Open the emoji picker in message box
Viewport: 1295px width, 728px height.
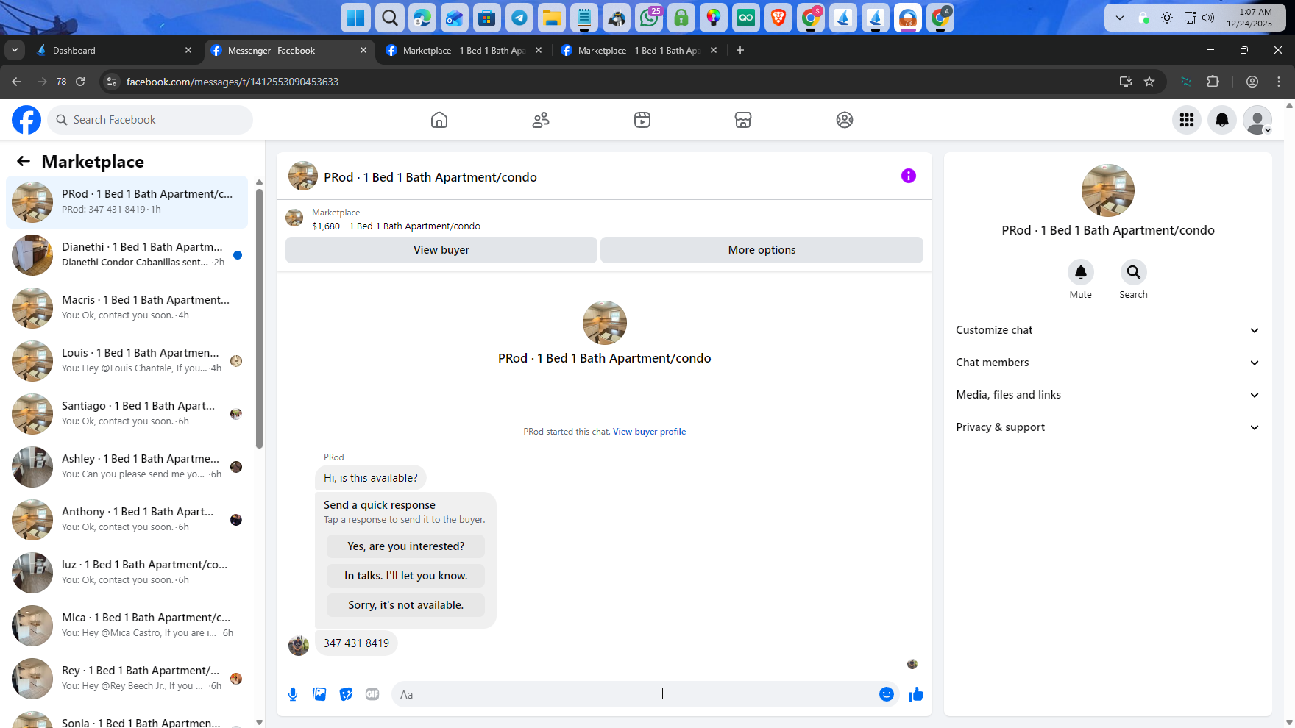[x=887, y=694]
